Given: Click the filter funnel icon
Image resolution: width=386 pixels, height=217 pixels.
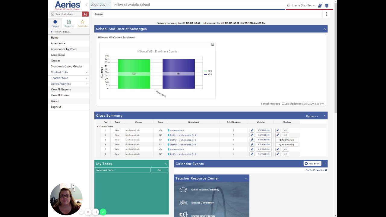Looking at the screenshot, I should (52, 32).
